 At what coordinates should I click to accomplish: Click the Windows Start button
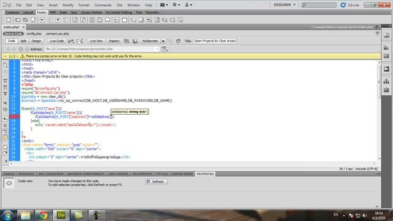pos(7,215)
